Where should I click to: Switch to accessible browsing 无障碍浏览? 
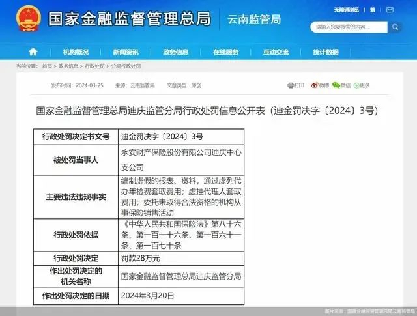(347, 10)
